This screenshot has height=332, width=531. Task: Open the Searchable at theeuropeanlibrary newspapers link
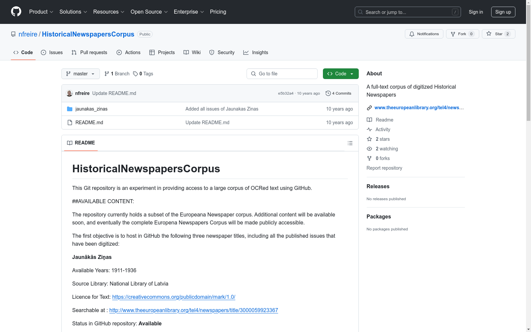[x=193, y=310]
